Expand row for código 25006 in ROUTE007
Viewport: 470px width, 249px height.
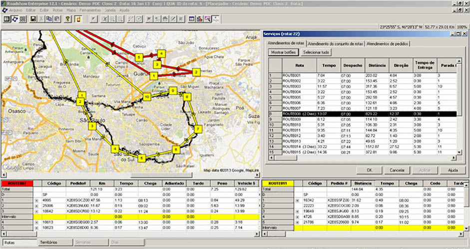coord(36,206)
